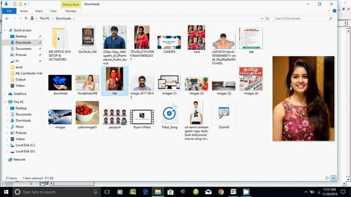Open the recent locations dropdown arrow
The width and height of the screenshot is (351, 197).
21,19
